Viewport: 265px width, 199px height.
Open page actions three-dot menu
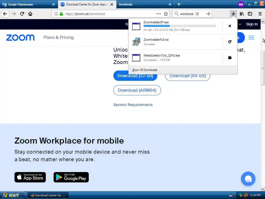(159, 14)
